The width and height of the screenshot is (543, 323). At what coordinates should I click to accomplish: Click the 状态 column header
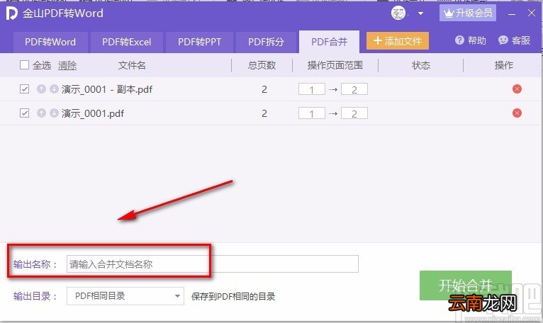coord(421,65)
